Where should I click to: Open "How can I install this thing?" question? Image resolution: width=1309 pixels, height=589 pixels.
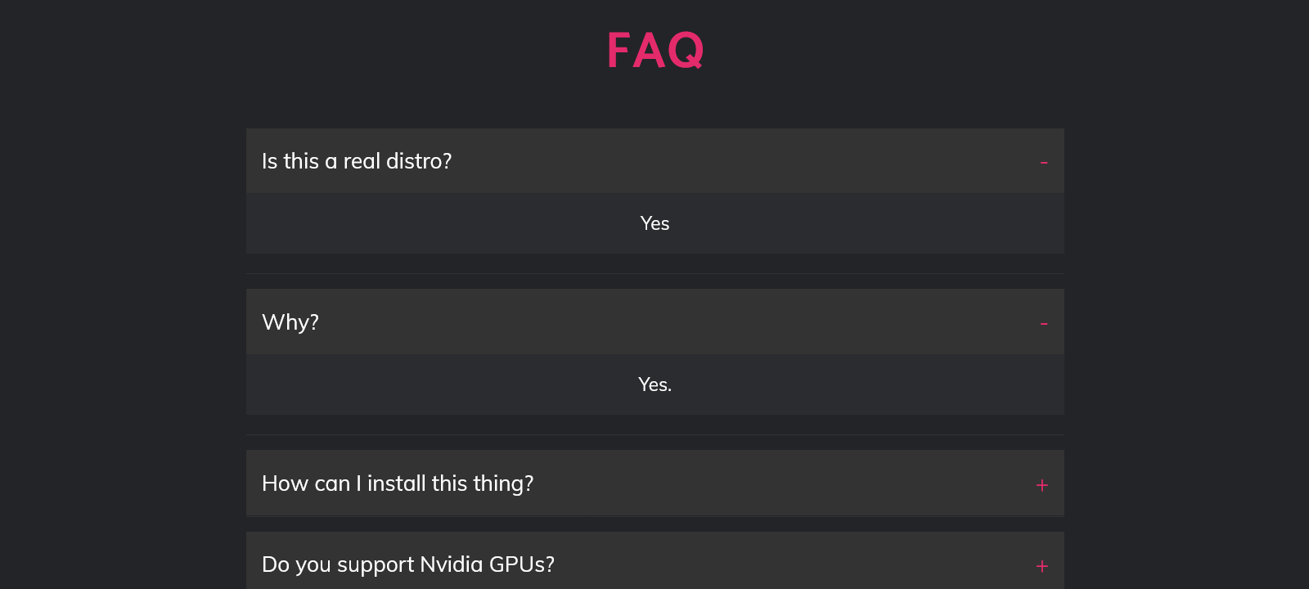click(x=398, y=483)
